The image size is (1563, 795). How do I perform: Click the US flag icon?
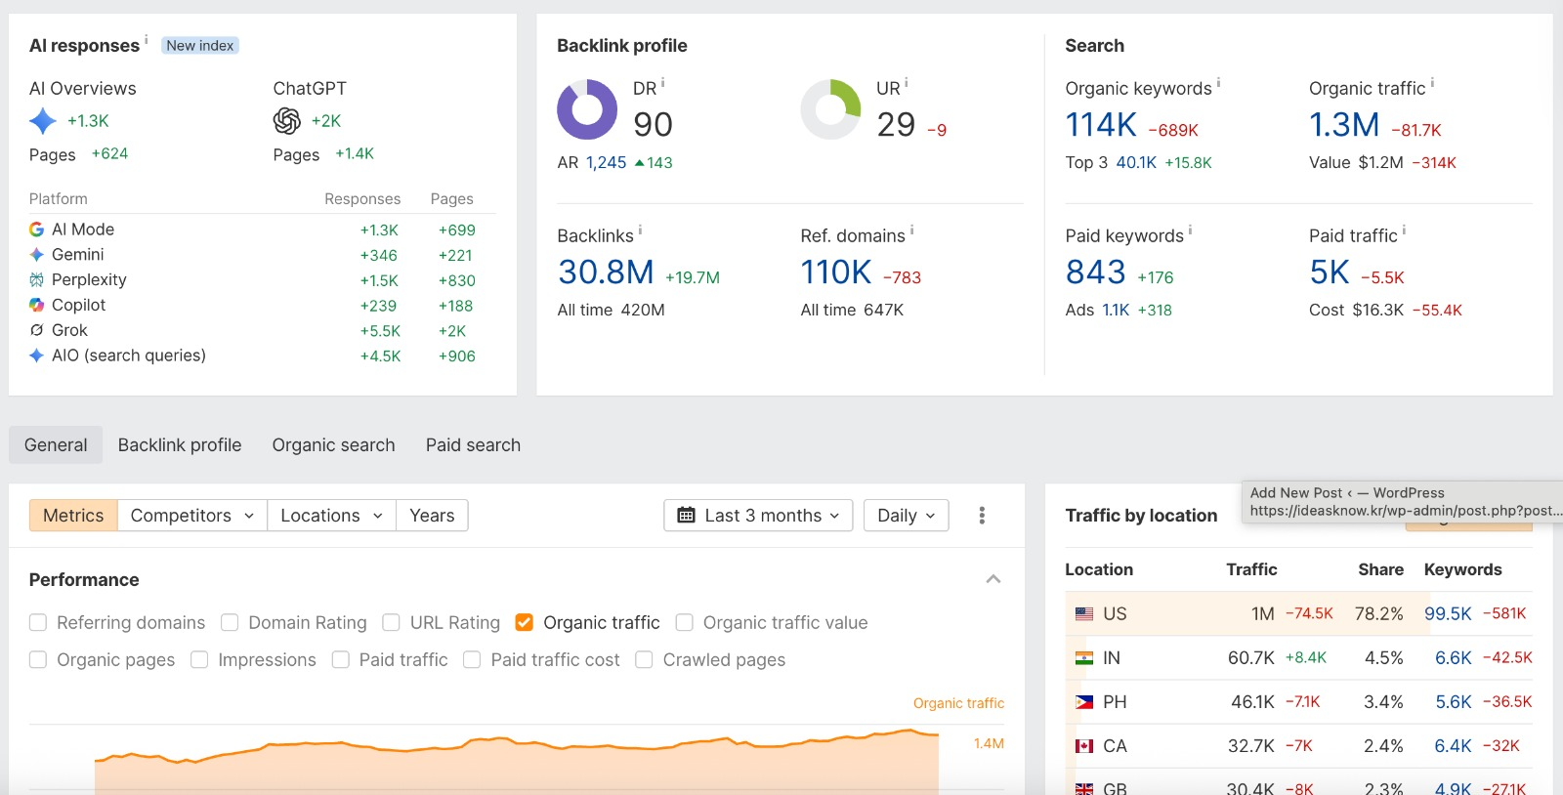point(1084,614)
